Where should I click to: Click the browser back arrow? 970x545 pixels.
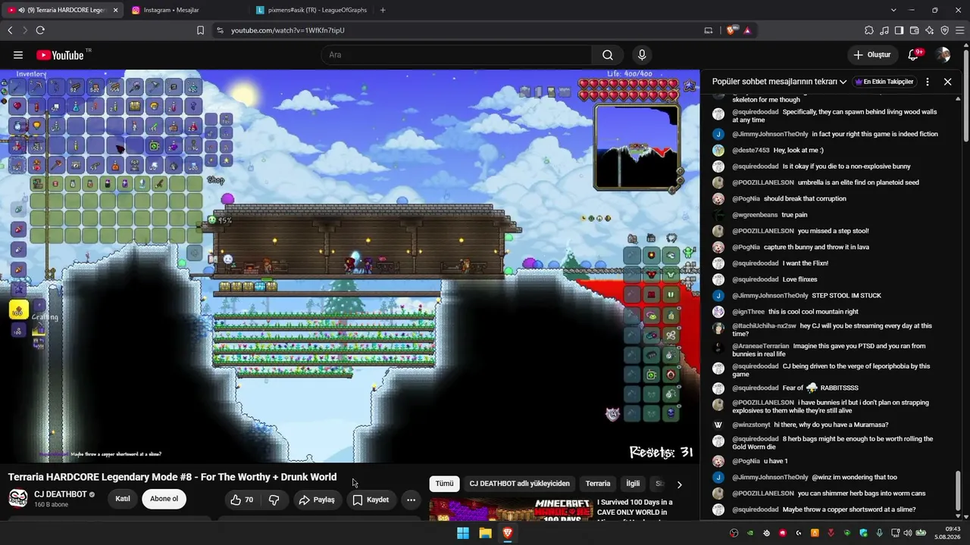tap(10, 30)
